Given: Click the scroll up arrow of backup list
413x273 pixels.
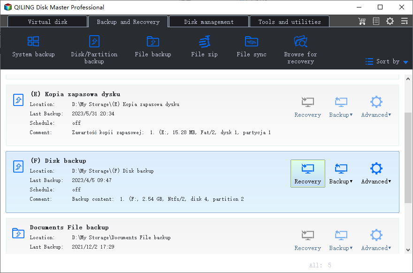Looking at the screenshot, I should pyautogui.click(x=408, y=79).
